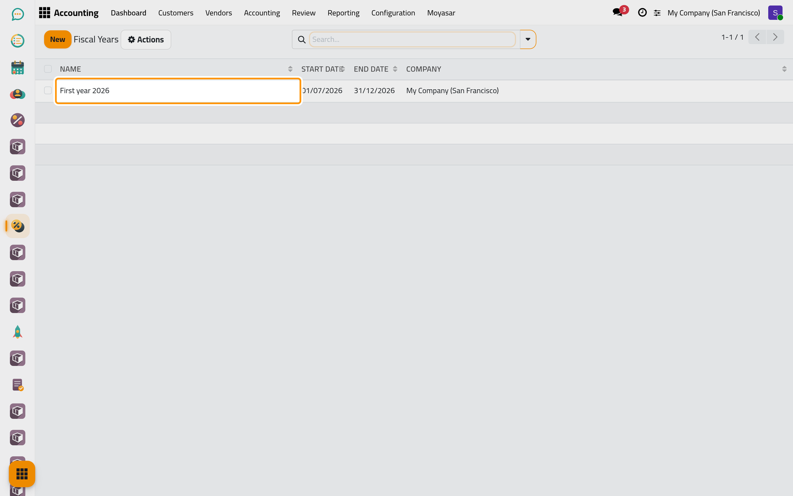Tick the First year 2026 row checkbox
793x496 pixels.
[x=48, y=91]
